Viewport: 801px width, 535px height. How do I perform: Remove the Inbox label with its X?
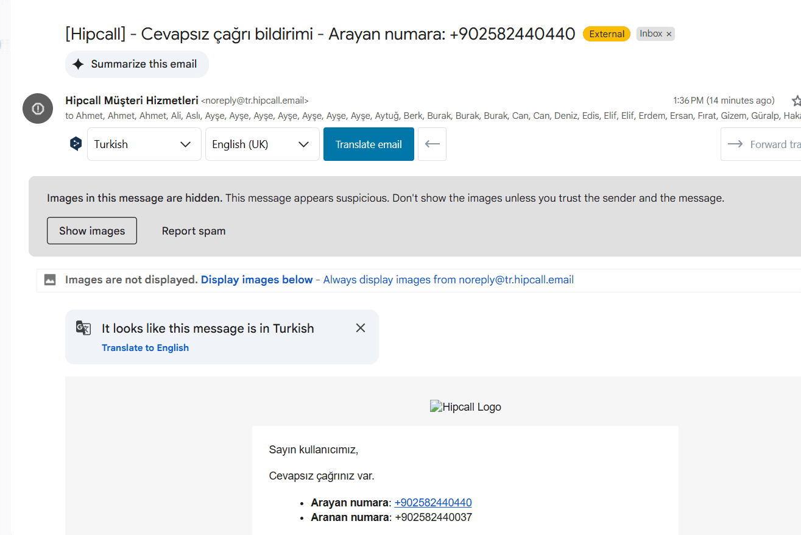tap(669, 34)
